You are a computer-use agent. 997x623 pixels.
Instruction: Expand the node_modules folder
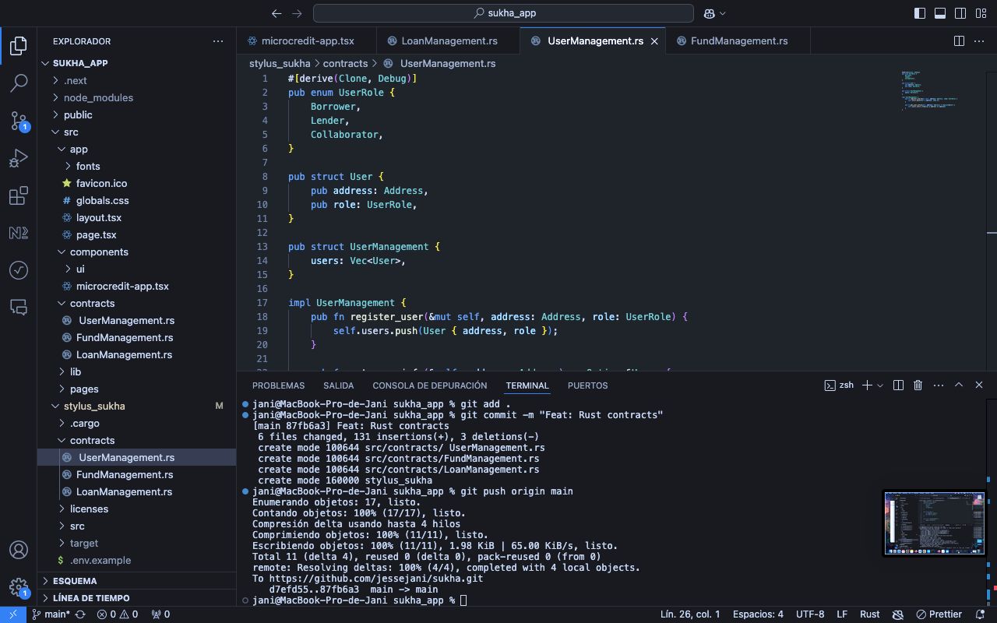(x=136, y=97)
